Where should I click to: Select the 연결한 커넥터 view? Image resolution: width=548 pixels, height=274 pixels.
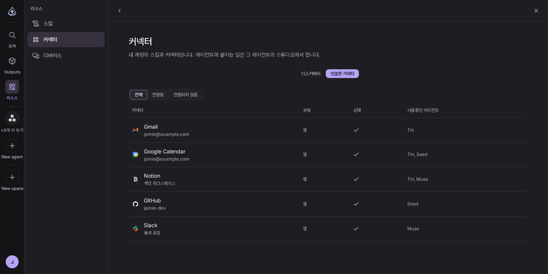(342, 74)
